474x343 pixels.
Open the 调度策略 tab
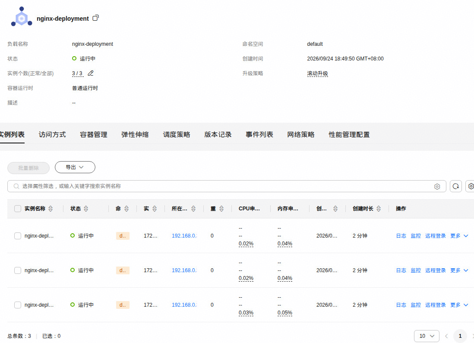point(177,135)
